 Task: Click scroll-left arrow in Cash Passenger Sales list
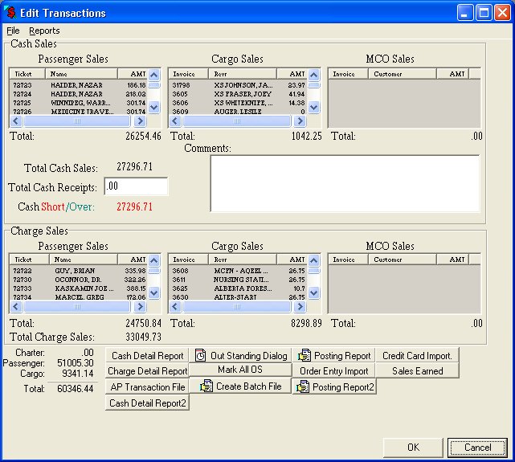tap(16, 121)
